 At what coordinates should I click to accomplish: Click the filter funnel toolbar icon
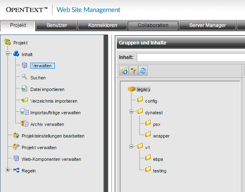coord(134,71)
